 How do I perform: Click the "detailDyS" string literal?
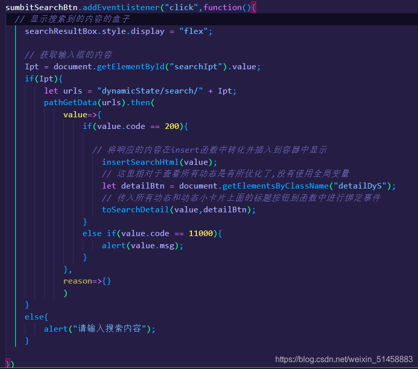click(x=360, y=186)
